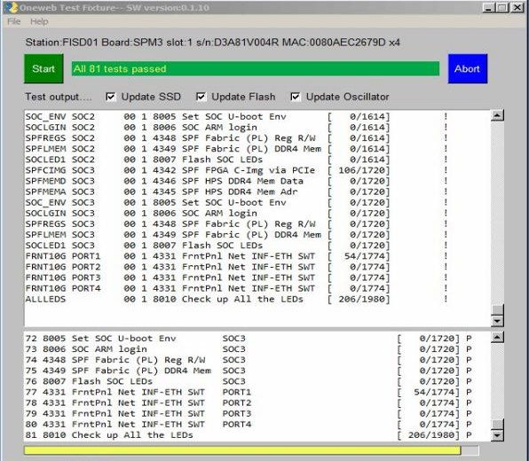Click the up arrow of lower results scrollbar

(497, 337)
